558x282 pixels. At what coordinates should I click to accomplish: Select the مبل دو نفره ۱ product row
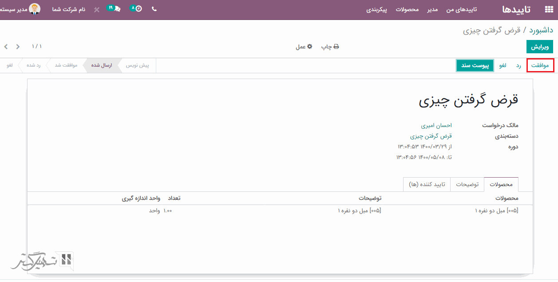point(496,211)
